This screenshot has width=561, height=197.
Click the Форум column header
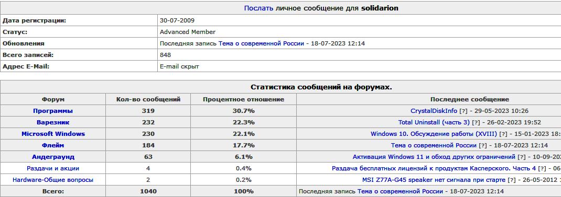click(x=53, y=99)
